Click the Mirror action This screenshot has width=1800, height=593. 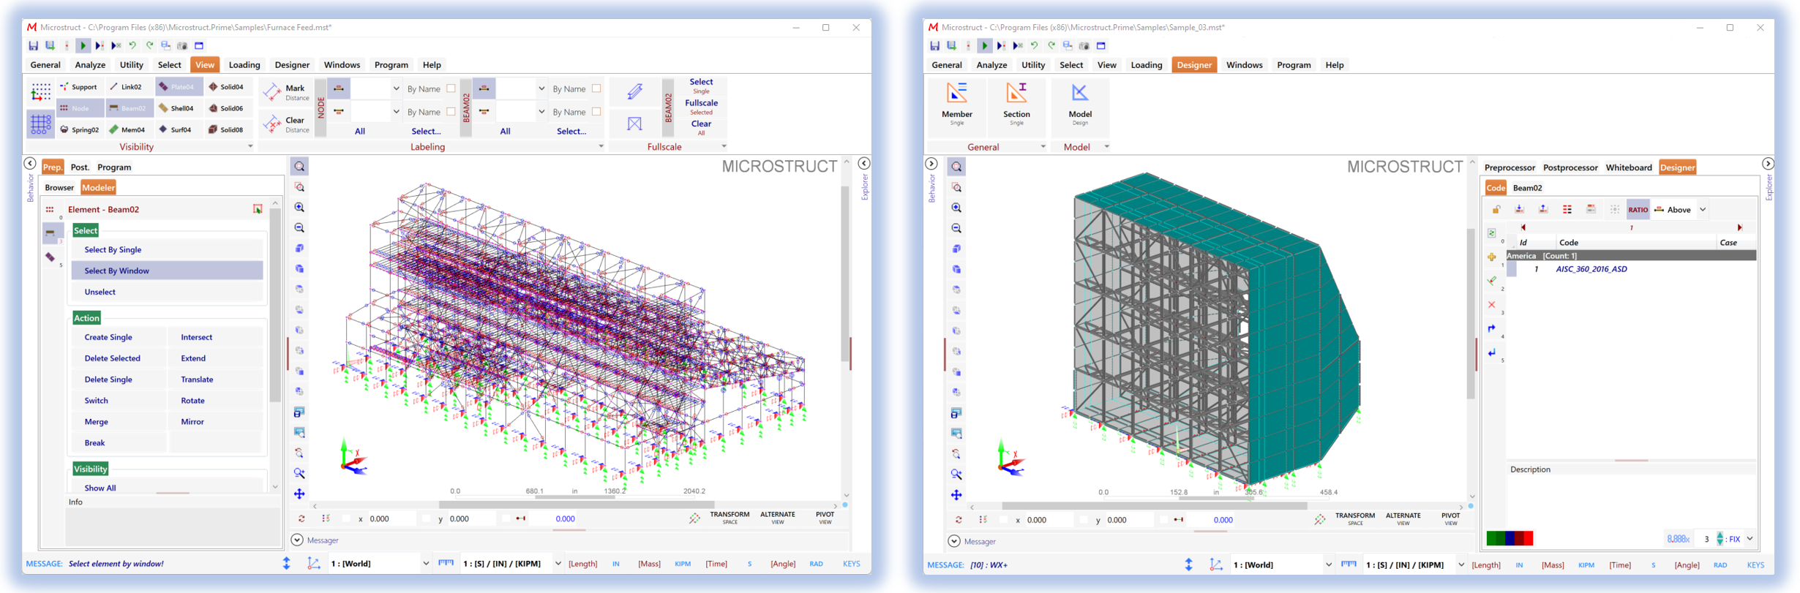(215, 422)
